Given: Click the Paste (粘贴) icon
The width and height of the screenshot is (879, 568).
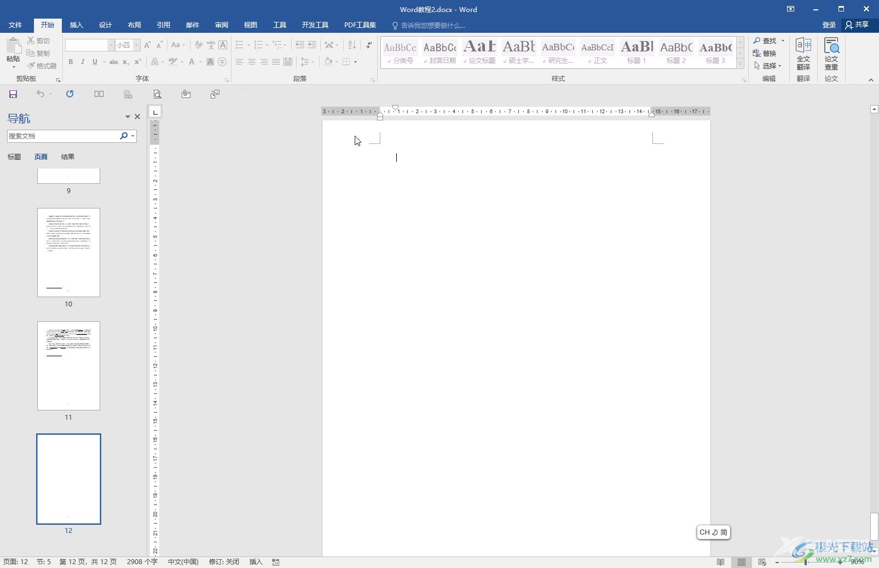Looking at the screenshot, I should coord(13,46).
